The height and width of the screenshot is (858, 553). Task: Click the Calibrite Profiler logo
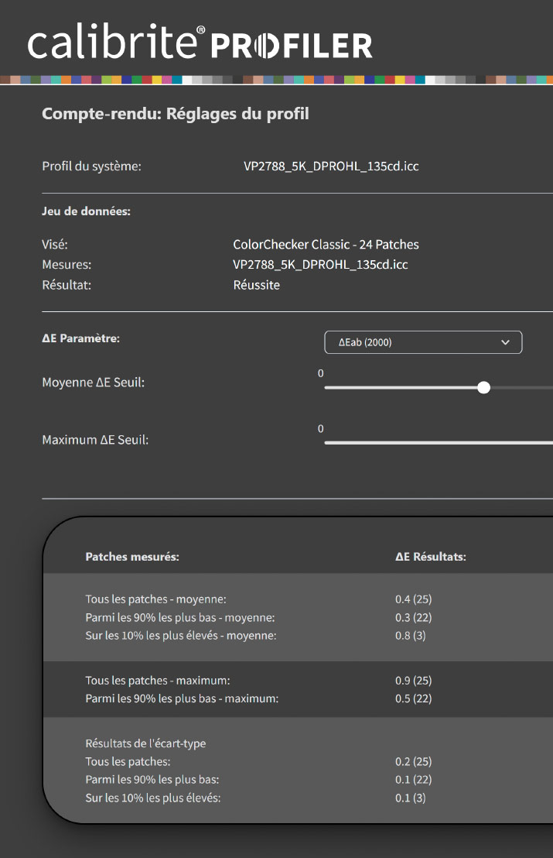tap(200, 43)
